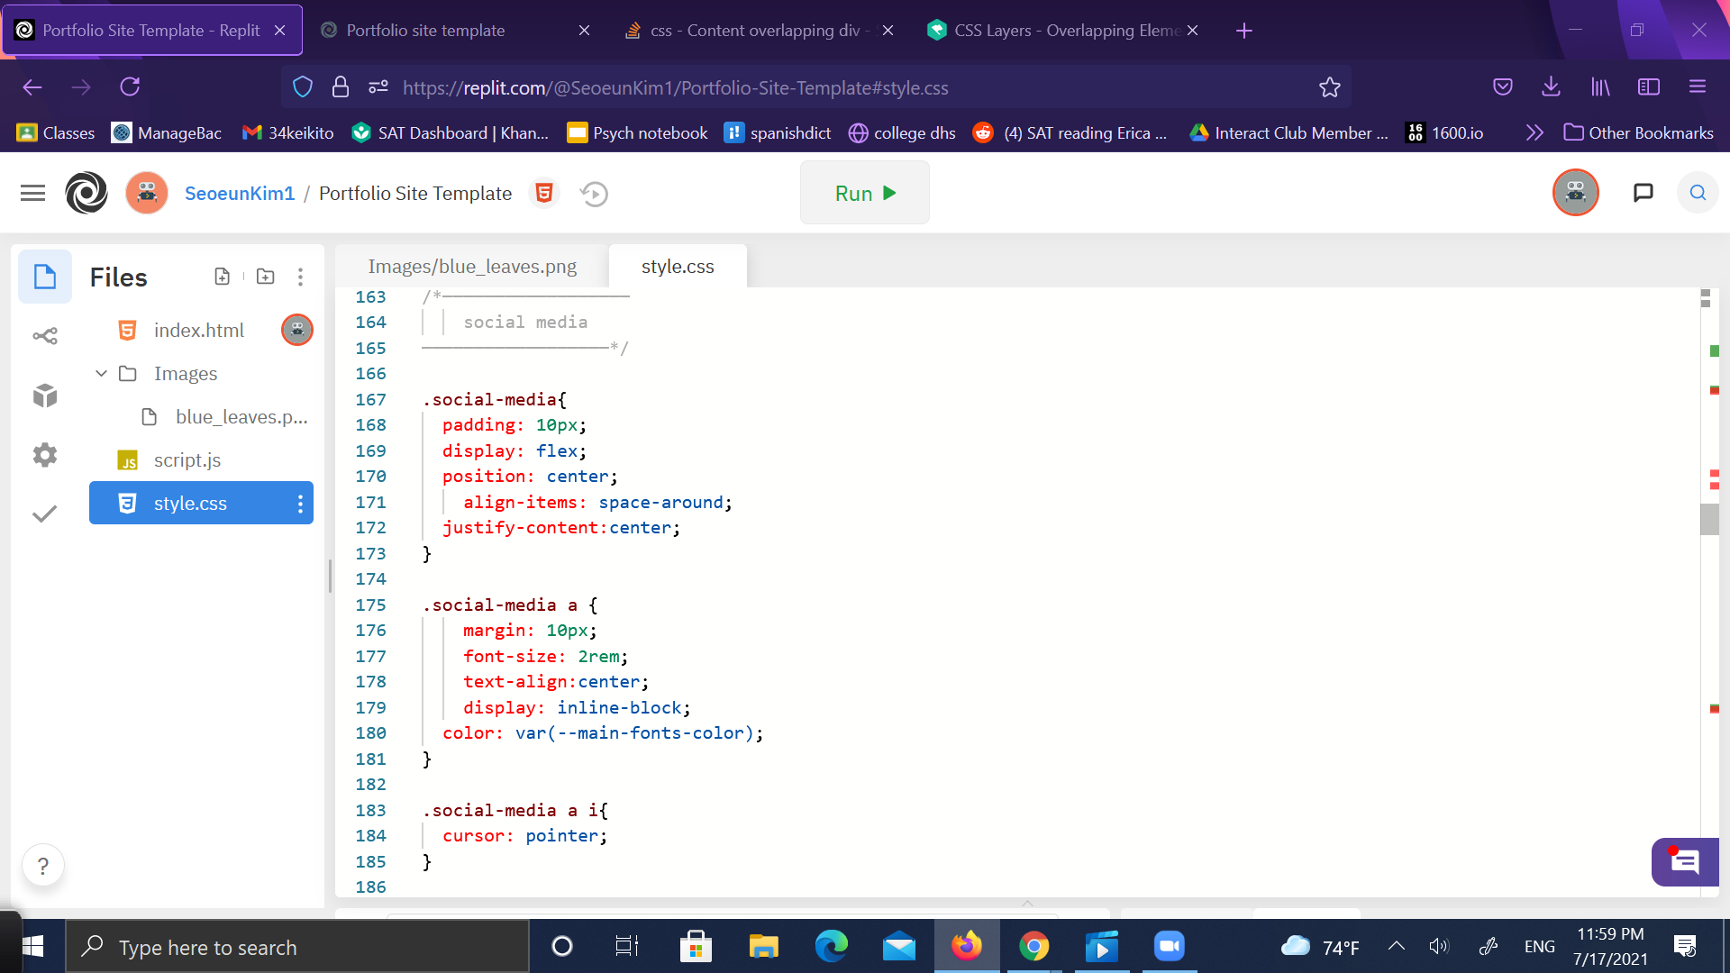The image size is (1730, 973).
Task: Click the search magnifier icon at top right
Action: pos(1698,193)
